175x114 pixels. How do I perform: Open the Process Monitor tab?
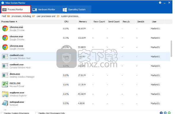point(16,9)
